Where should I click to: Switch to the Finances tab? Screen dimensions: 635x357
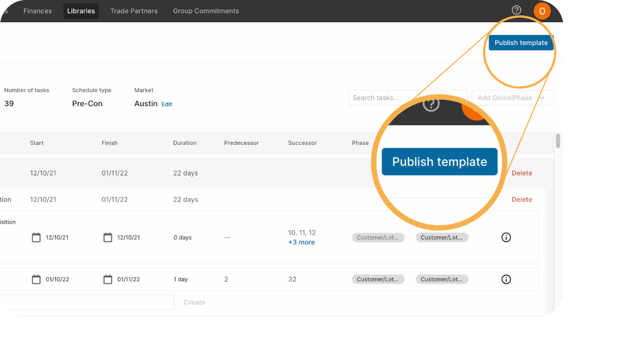38,11
